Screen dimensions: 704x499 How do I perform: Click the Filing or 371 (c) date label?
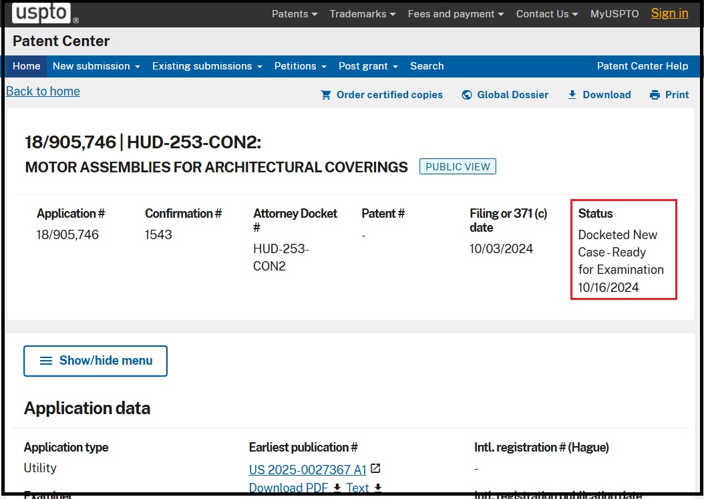point(509,220)
